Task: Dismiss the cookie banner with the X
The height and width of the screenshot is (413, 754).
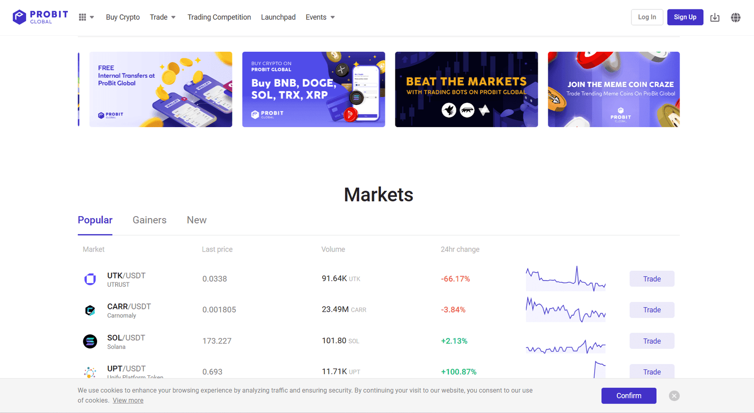Action: 674,396
